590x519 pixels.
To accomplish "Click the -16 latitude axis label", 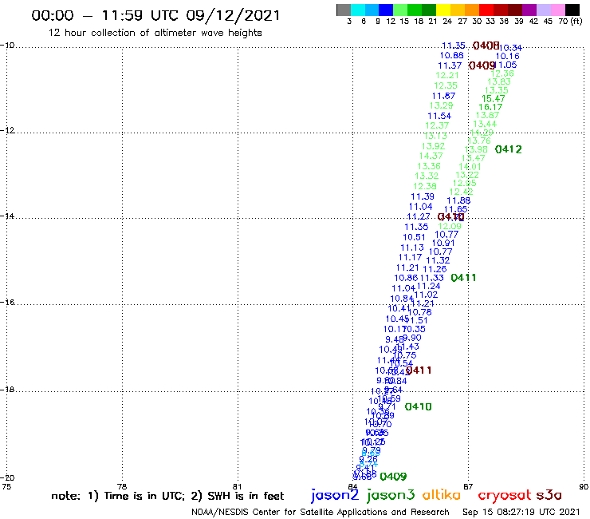I will coord(7,303).
